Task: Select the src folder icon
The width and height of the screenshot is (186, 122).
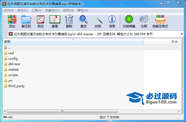Action: tap(5, 80)
